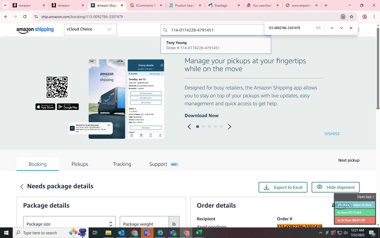The height and width of the screenshot is (238, 380).
Task: Click Hide shipment button
Action: click(336, 187)
